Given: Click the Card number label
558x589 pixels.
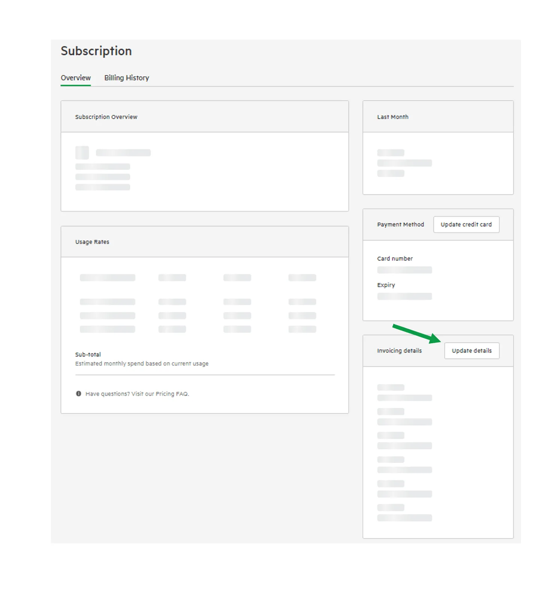Looking at the screenshot, I should (x=395, y=259).
